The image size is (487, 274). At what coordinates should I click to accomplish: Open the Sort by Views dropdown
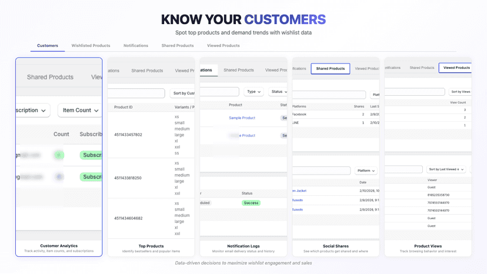pyautogui.click(x=461, y=92)
